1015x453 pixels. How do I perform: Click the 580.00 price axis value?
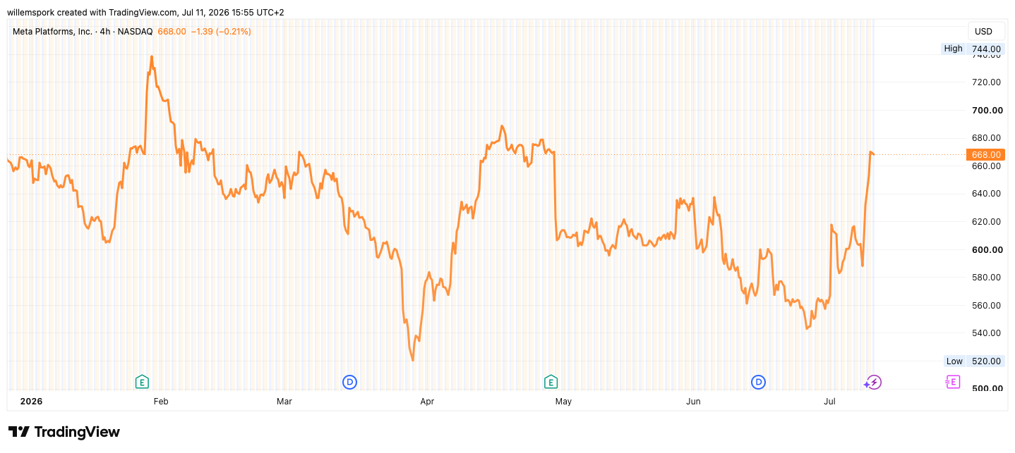pyautogui.click(x=986, y=278)
